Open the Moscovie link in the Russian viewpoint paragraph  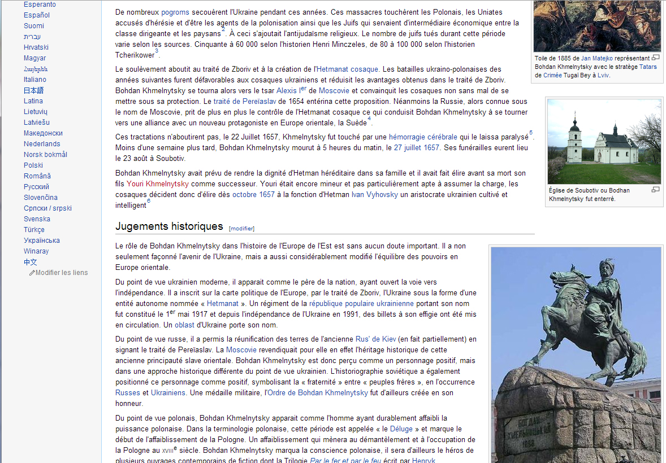(241, 350)
